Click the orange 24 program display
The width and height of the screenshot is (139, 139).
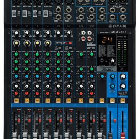coord(107,40)
